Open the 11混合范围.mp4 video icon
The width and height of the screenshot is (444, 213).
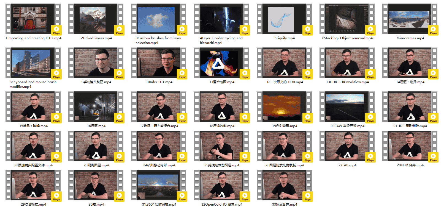pyautogui.click(x=221, y=63)
